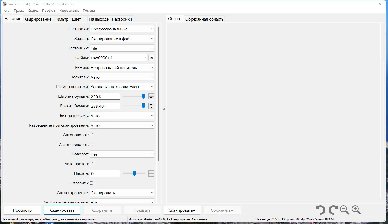Open the Настройки dropdown set to Профессиональные

122,29
